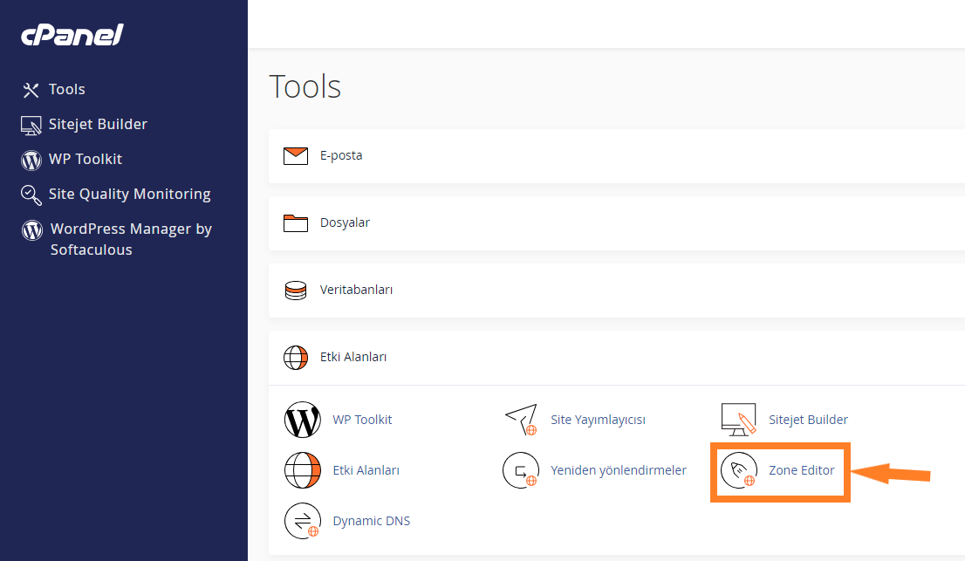
Task: Expand the E-posta section
Action: click(617, 156)
